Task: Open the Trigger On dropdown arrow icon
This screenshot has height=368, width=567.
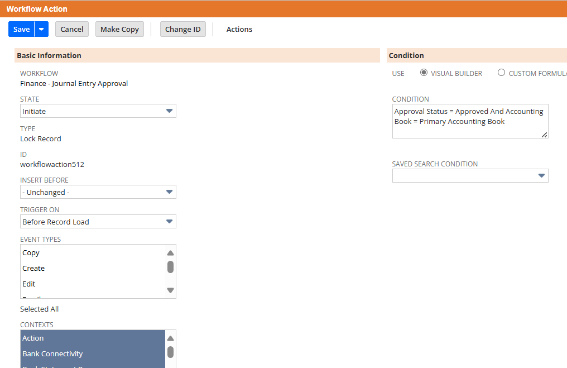Action: click(x=169, y=221)
